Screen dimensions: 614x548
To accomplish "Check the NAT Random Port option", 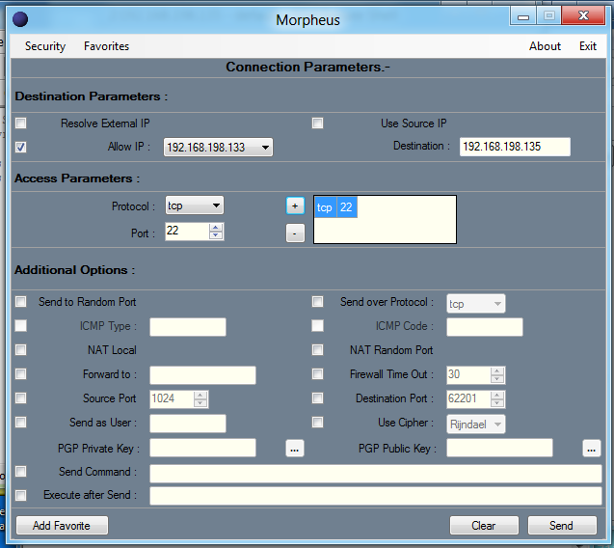I will pos(317,349).
